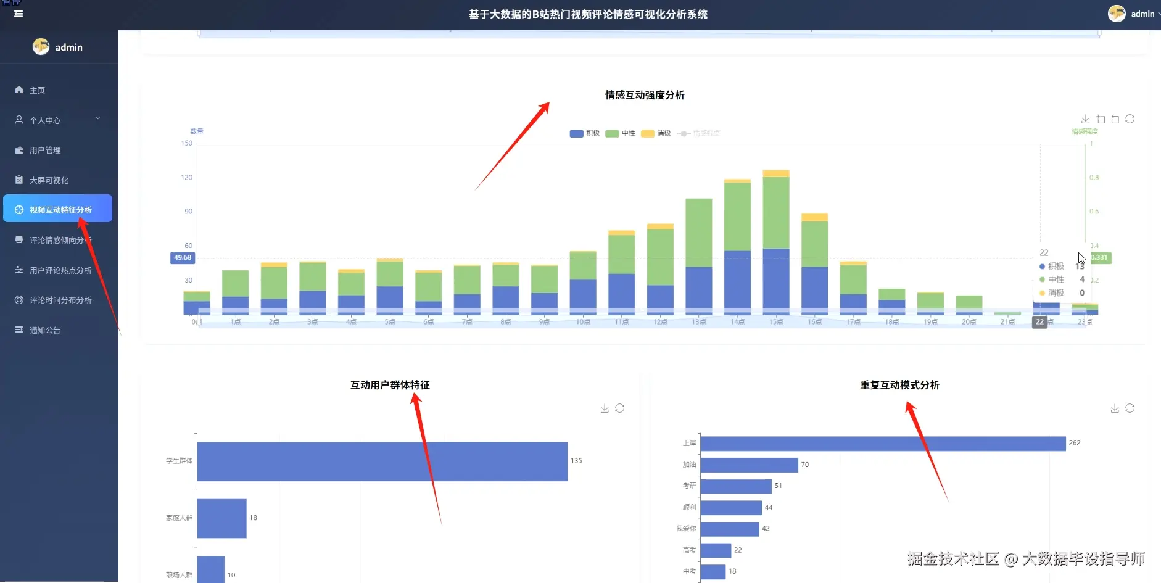The width and height of the screenshot is (1161, 583).
Task: Toggle the 中性 legend series
Action: click(x=621, y=133)
